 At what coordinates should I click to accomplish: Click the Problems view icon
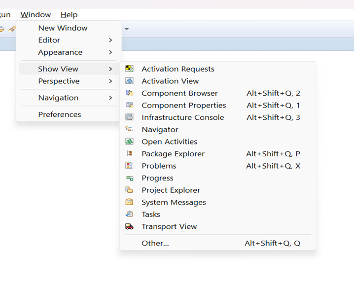(129, 166)
